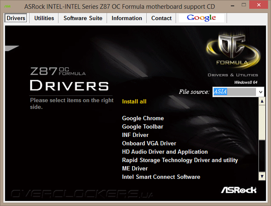This screenshot has height=206, width=271.
Task: Click the scroll down arrow of driver list
Action: click(x=262, y=176)
